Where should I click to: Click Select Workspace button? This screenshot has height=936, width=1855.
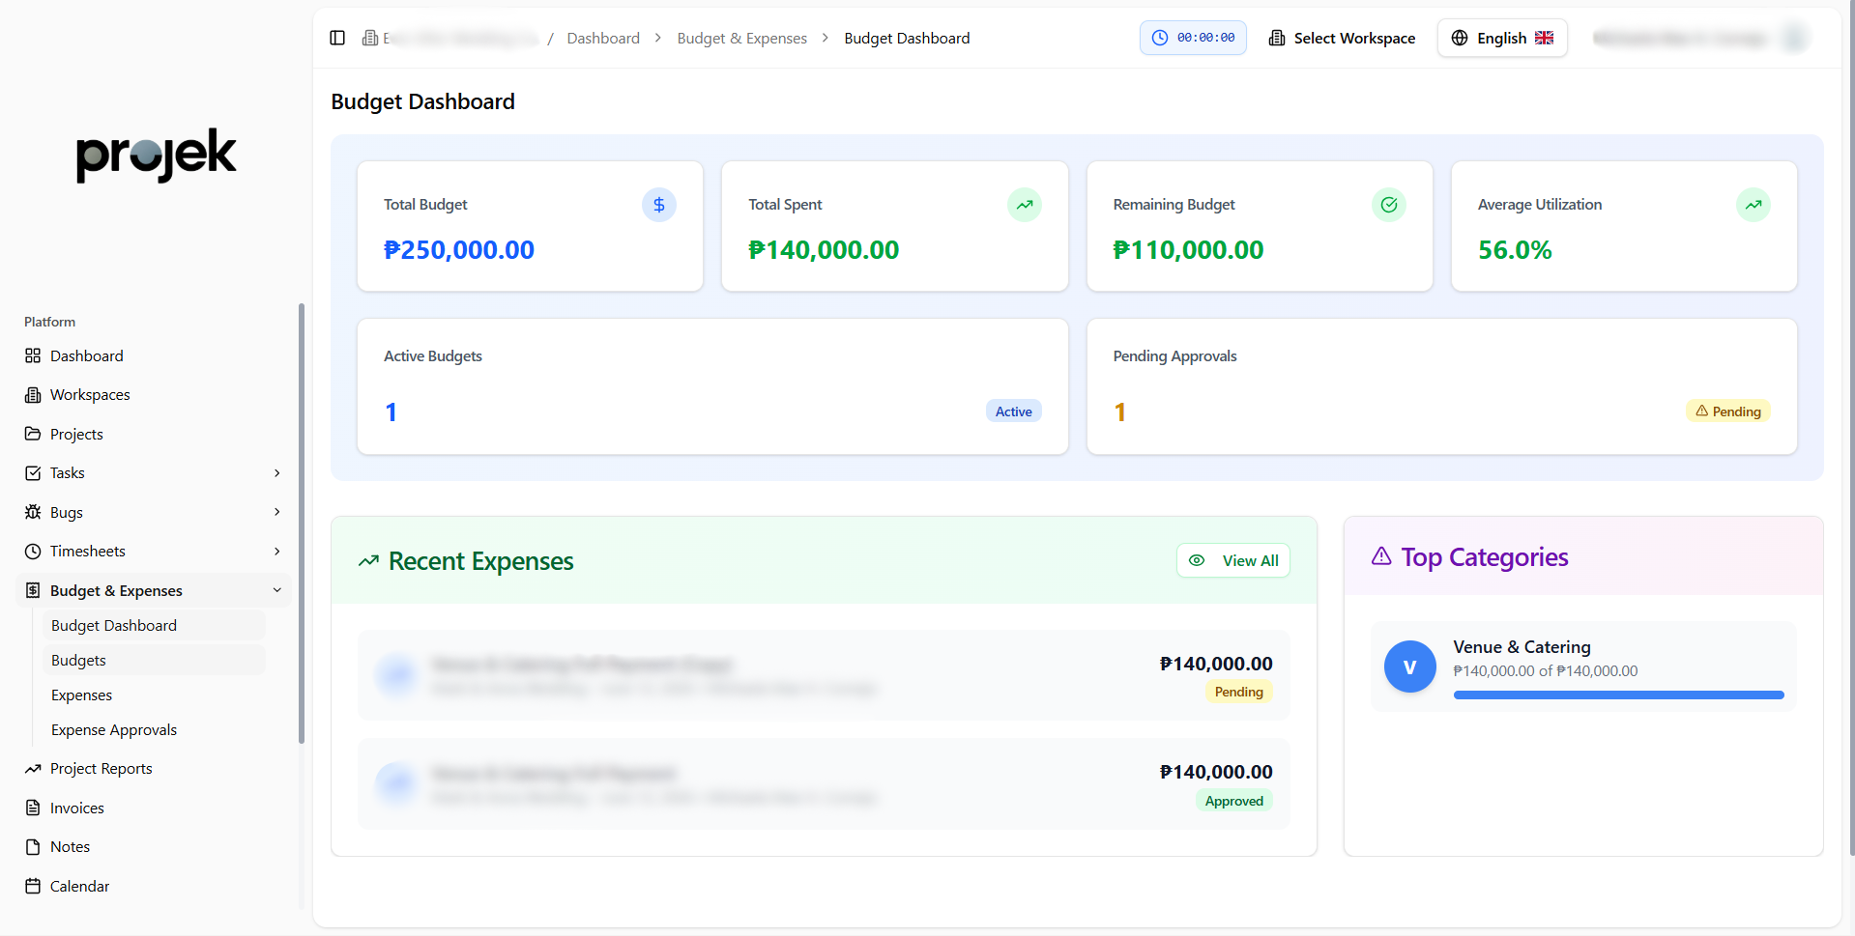[x=1342, y=38]
